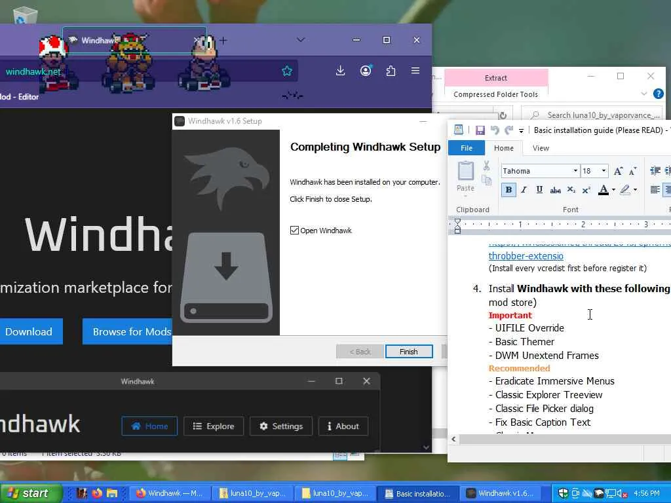The width and height of the screenshot is (671, 503).
Task: Expand the Explorer ribbon chevron
Action: (x=644, y=94)
